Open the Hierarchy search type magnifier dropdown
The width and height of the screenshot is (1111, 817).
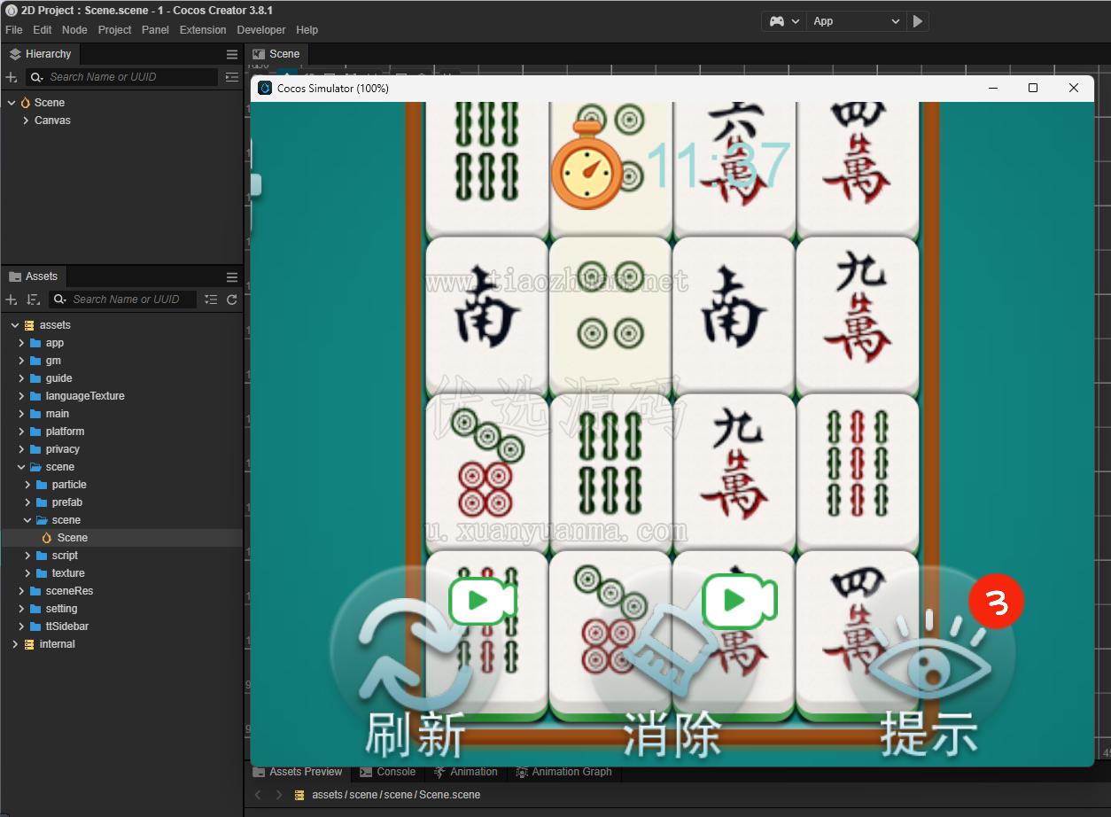[x=36, y=77]
